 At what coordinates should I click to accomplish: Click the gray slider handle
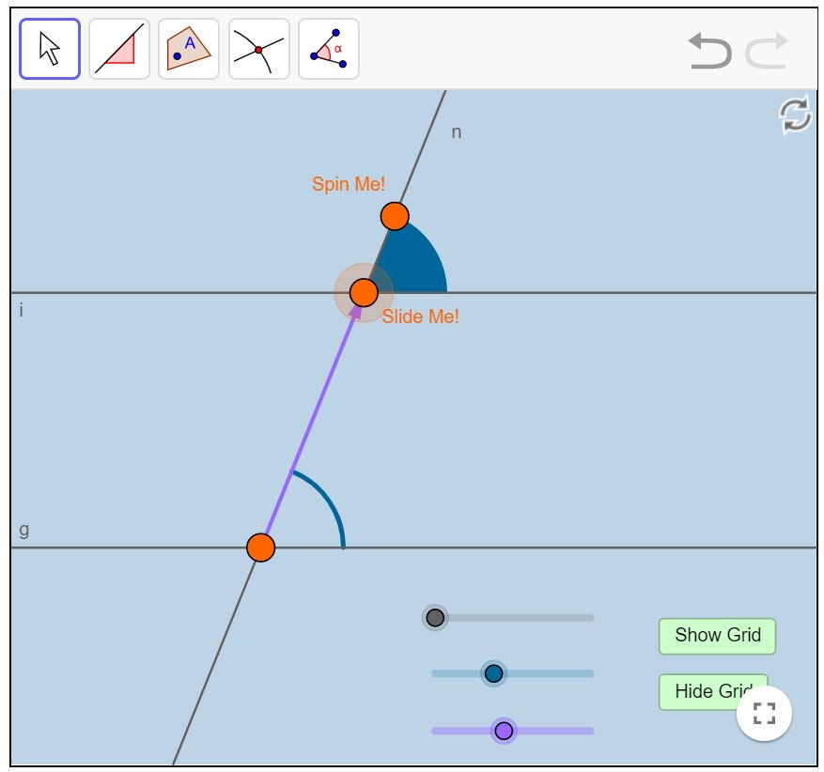(435, 618)
